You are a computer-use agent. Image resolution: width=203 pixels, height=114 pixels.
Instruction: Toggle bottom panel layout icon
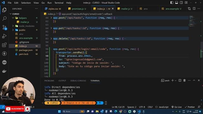point(176,3)
